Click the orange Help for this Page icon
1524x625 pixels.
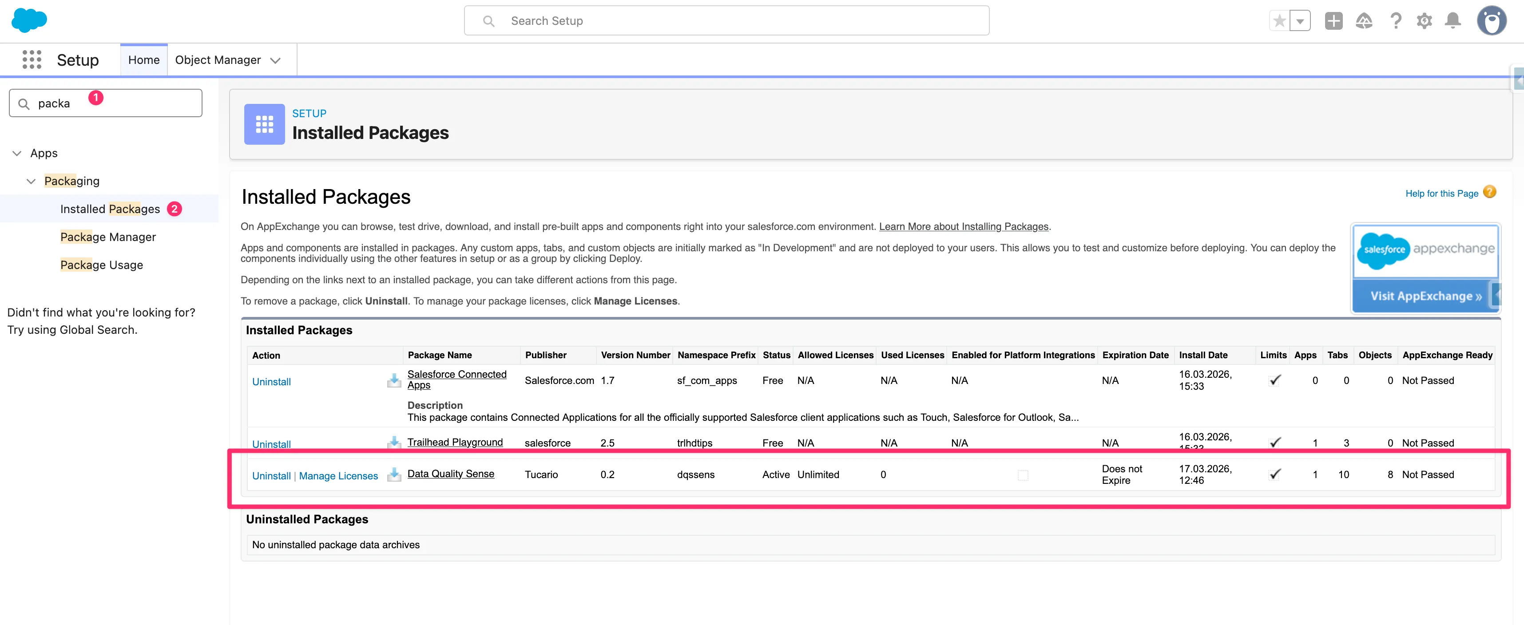click(1490, 193)
